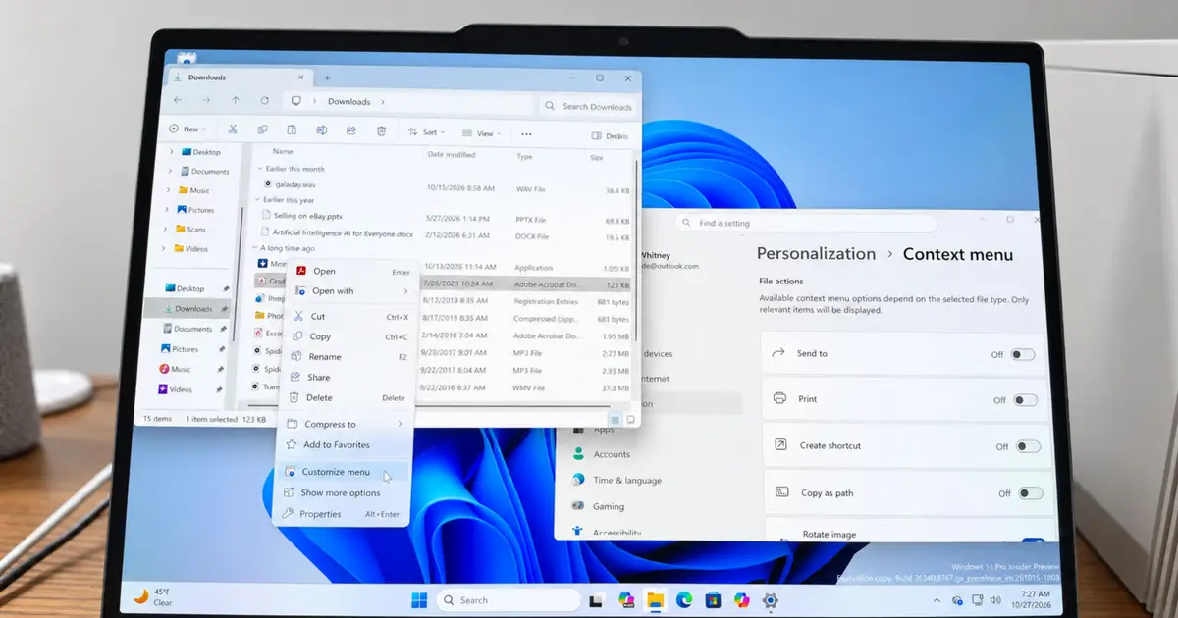Select Add to Favorites in context menu
The width and height of the screenshot is (1178, 618).
coord(344,445)
